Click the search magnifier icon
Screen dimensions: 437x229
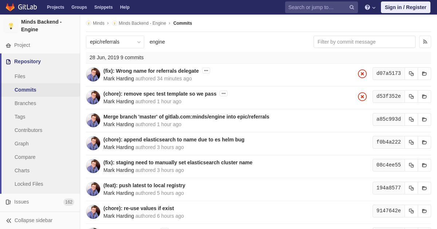click(352, 7)
